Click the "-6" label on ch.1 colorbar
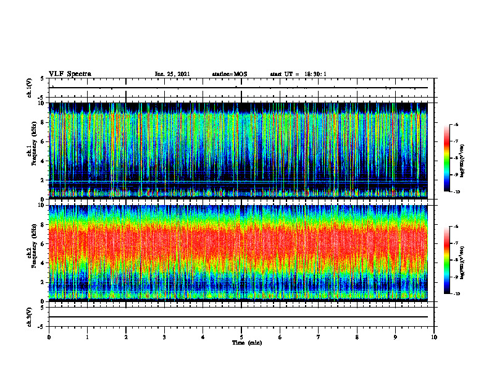 click(x=456, y=124)
